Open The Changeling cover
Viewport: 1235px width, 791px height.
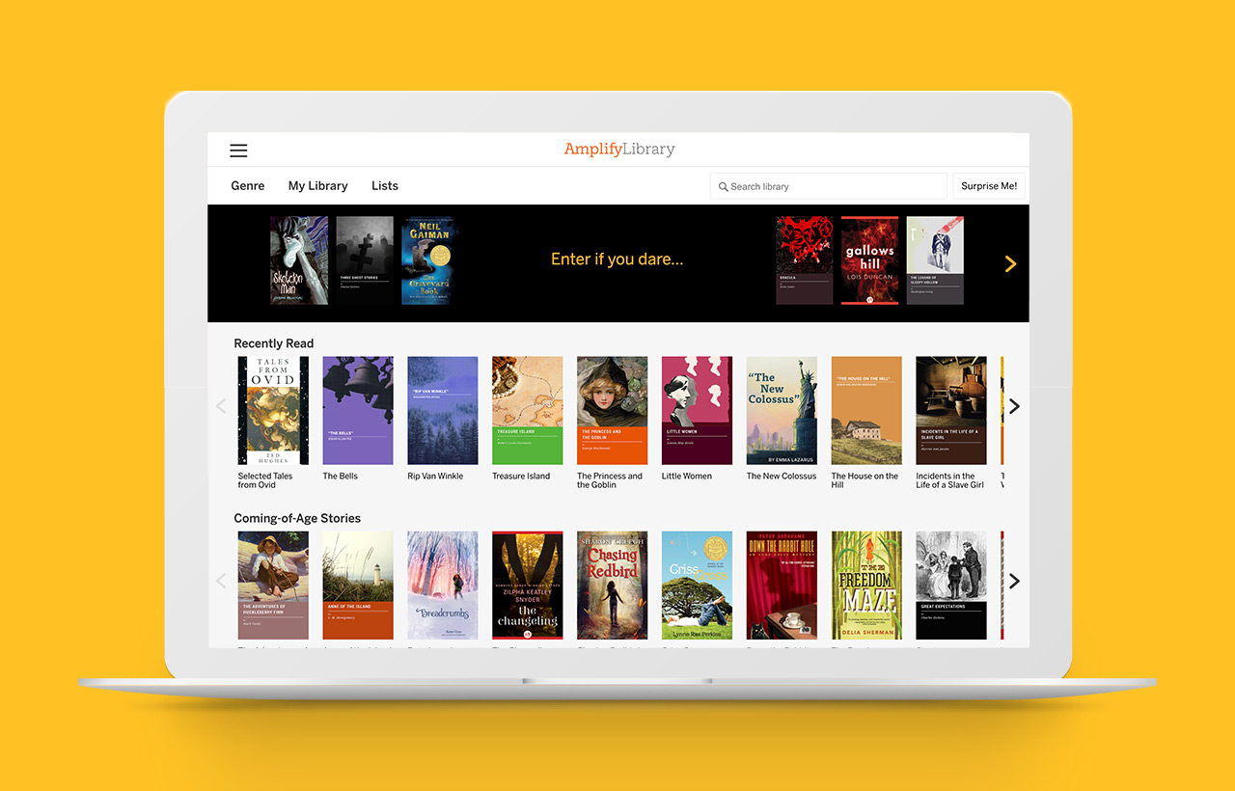coord(528,586)
